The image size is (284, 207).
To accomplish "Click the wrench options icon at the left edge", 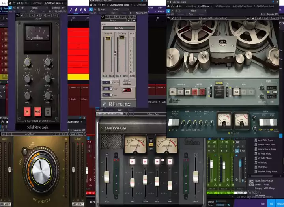I will [7, 18].
